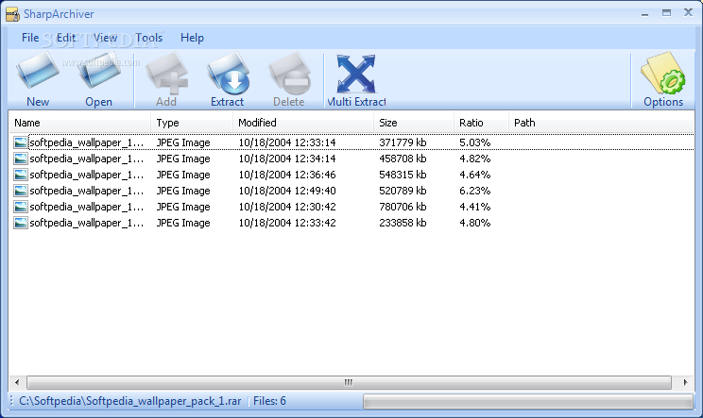703x418 pixels.
Task: Click image icon of file modified 12:36:46
Action: [20, 175]
